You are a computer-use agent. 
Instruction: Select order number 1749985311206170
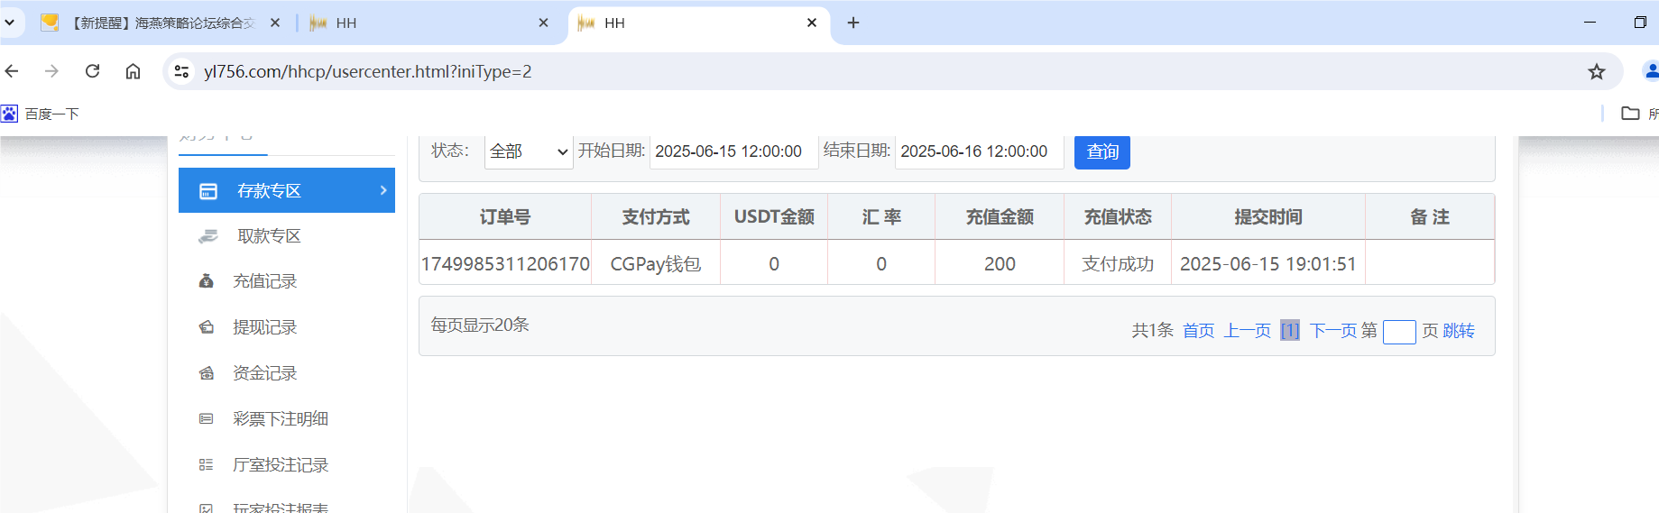pos(505,263)
